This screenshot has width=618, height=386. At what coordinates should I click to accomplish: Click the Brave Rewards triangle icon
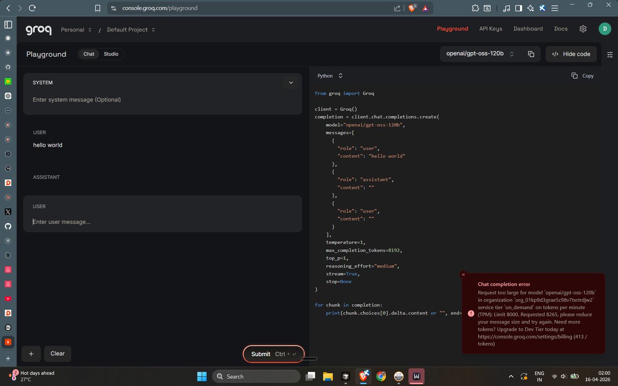pos(425,8)
